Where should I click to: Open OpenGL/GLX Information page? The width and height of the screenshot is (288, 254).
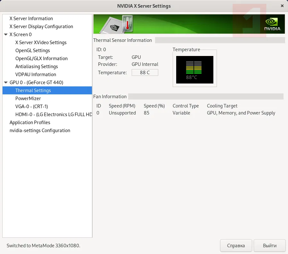[x=42, y=59]
